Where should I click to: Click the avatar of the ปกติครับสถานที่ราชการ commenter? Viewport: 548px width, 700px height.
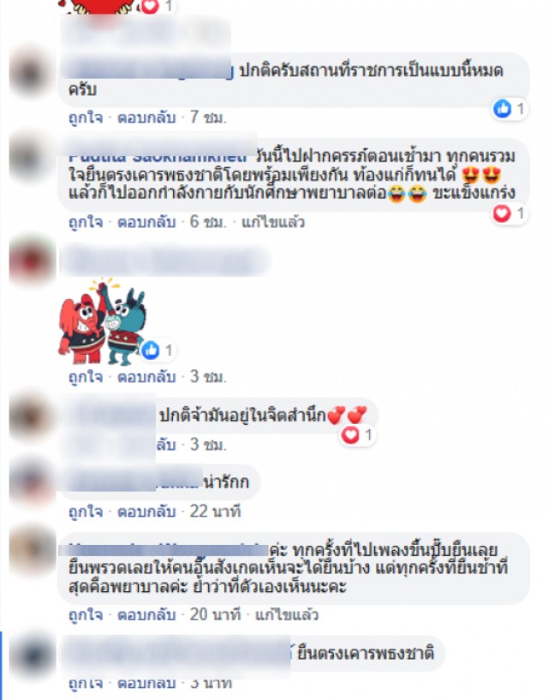(31, 73)
